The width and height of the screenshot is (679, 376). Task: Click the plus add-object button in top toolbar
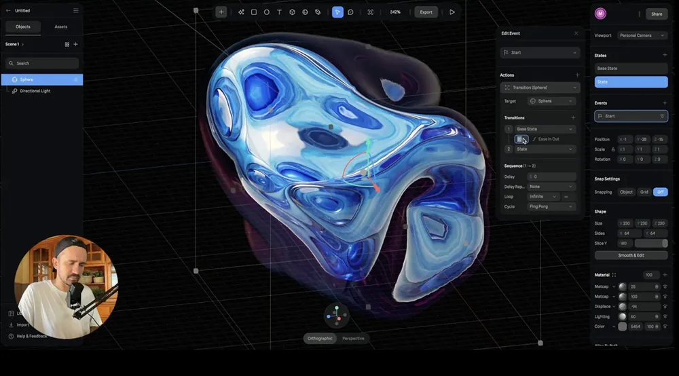pos(221,12)
